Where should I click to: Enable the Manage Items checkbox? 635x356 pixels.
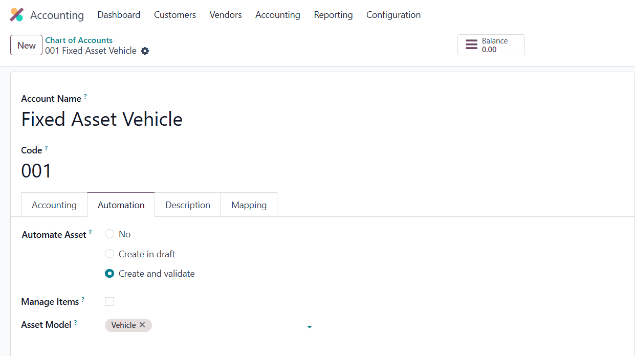pos(109,301)
